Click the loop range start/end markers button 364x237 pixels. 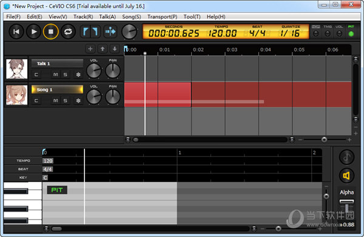(90, 32)
